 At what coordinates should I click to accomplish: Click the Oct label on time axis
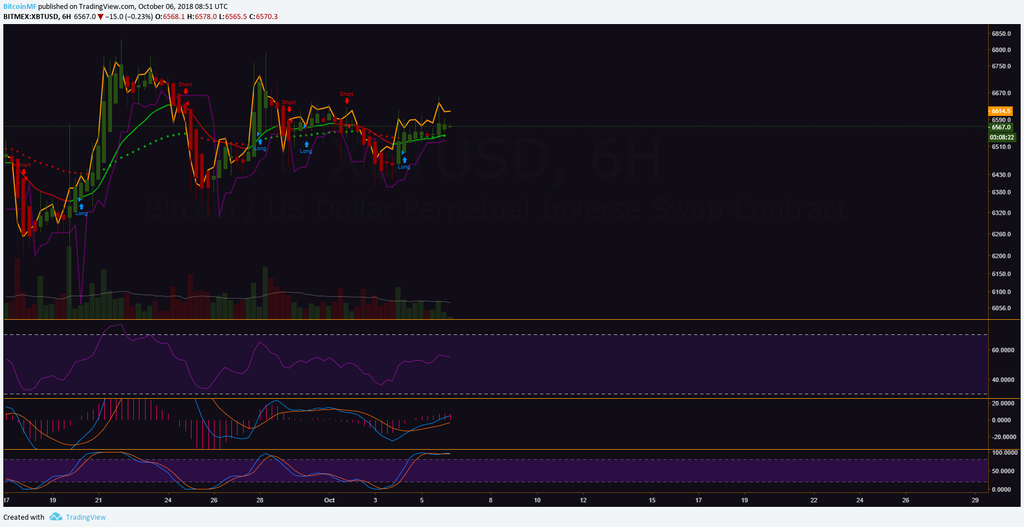tap(329, 500)
